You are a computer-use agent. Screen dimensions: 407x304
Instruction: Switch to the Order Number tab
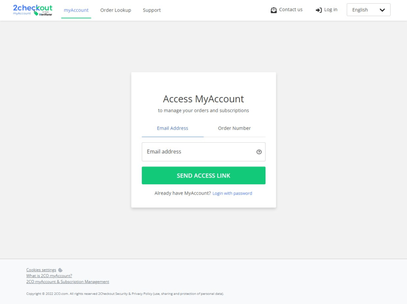click(x=234, y=128)
